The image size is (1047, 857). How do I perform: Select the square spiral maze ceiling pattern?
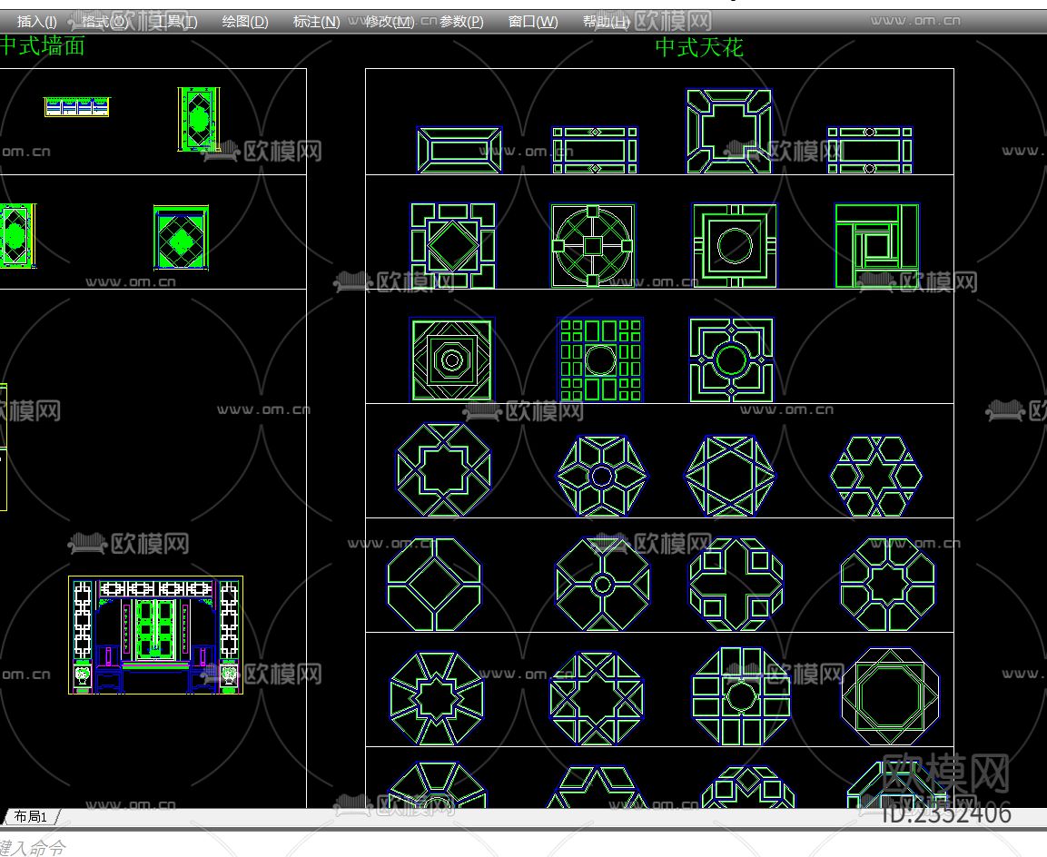[x=876, y=246]
